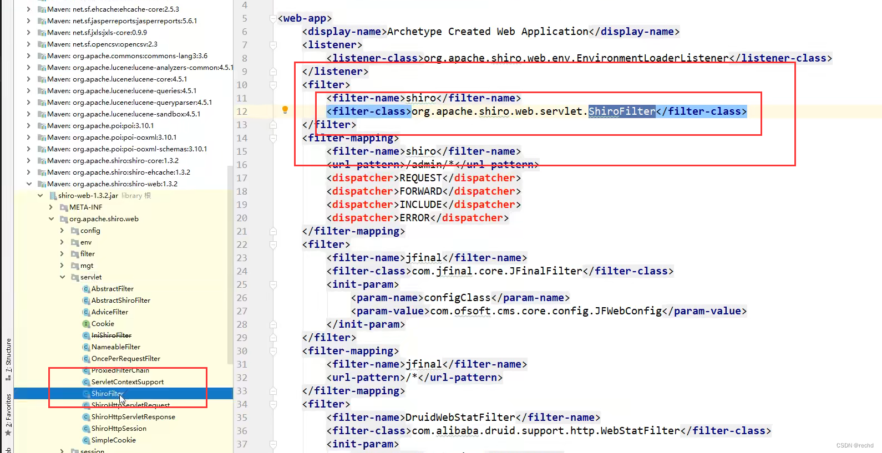
Task: Select Maven lucene-queryparser:4.5.1 row
Action: 123,103
